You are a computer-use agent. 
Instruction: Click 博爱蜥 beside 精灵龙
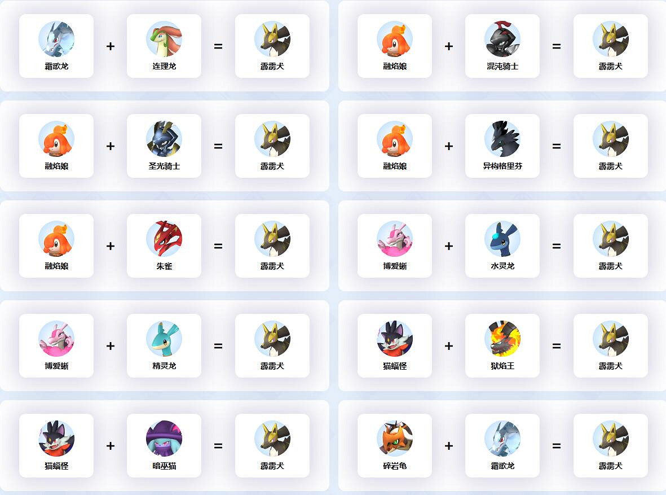[56, 346]
